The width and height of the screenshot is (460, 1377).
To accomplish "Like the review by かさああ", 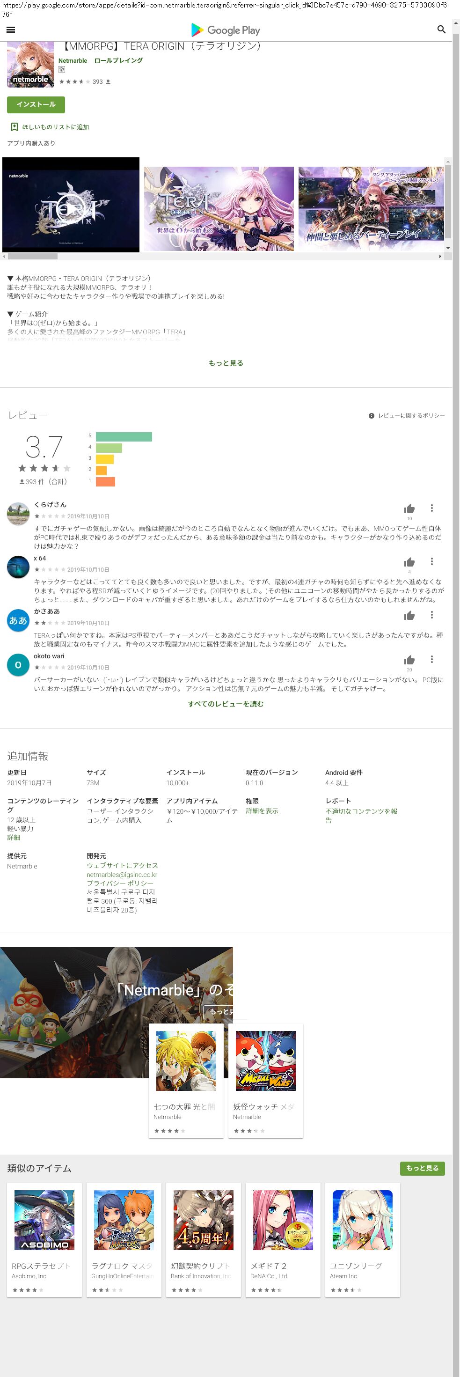I will pyautogui.click(x=409, y=615).
